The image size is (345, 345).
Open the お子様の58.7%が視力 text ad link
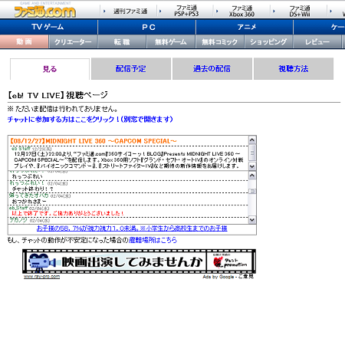pos(132,228)
